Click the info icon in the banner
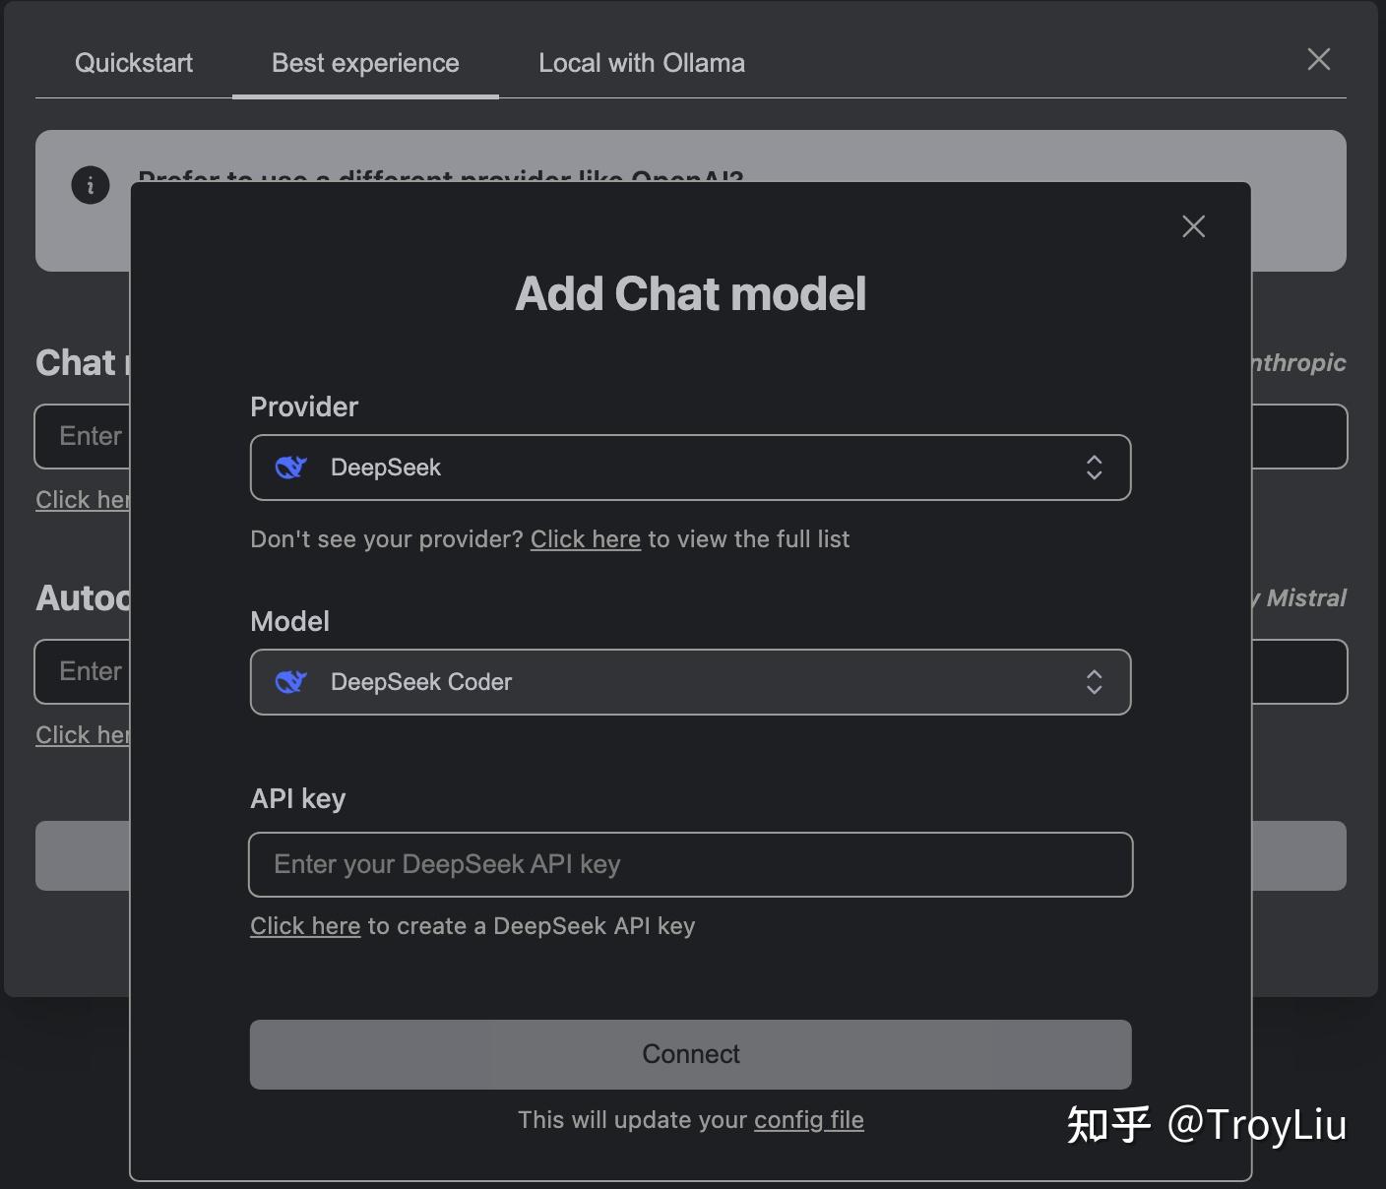The width and height of the screenshot is (1386, 1189). (91, 184)
